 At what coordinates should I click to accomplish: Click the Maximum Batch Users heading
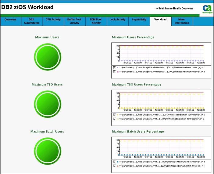47,132
